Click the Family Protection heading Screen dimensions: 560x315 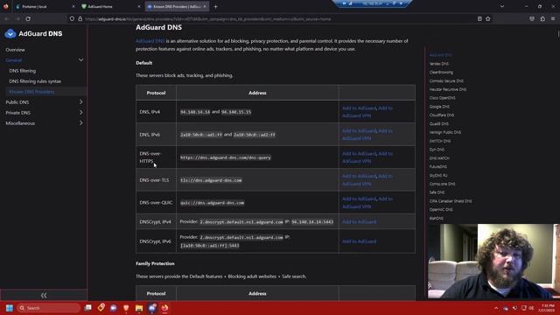click(x=155, y=263)
